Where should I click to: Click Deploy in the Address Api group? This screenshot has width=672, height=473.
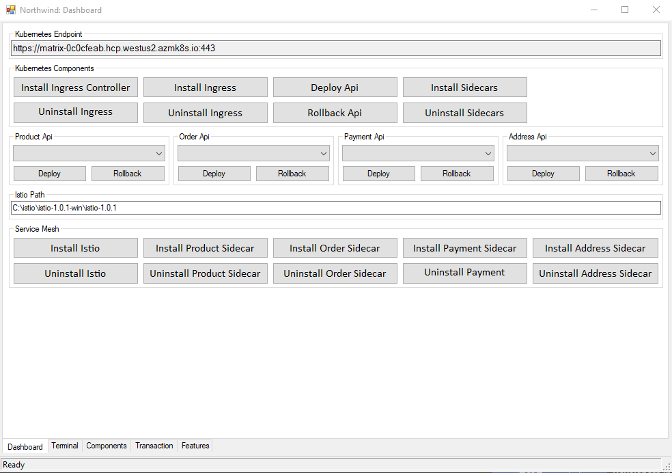[544, 174]
